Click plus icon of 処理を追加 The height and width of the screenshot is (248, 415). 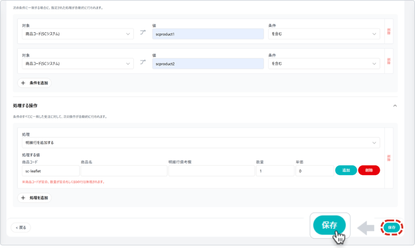tap(24, 198)
